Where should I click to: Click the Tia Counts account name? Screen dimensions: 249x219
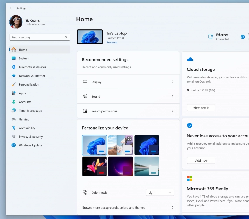coord(33,20)
